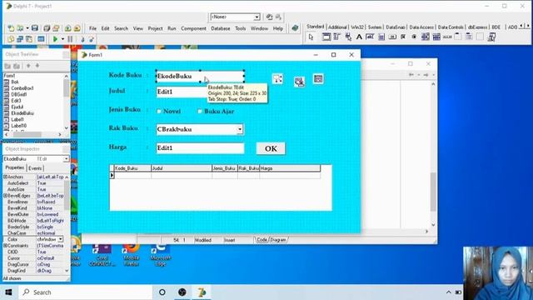This screenshot has width=533, height=300.
Task: Expand the Constraints property
Action: click(x=6, y=246)
